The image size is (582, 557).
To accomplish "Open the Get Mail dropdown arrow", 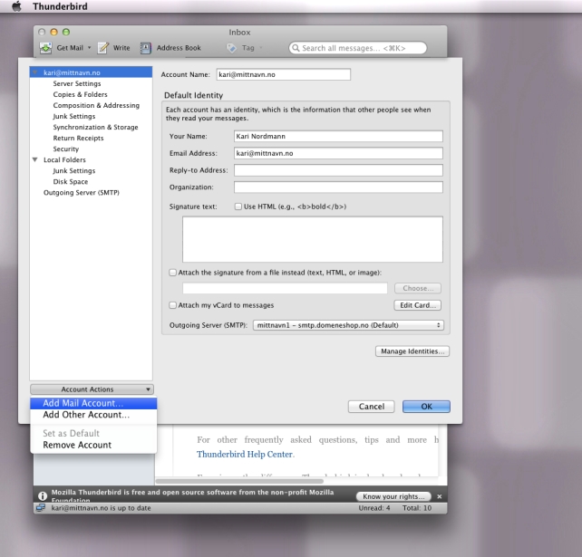I will coord(89,48).
